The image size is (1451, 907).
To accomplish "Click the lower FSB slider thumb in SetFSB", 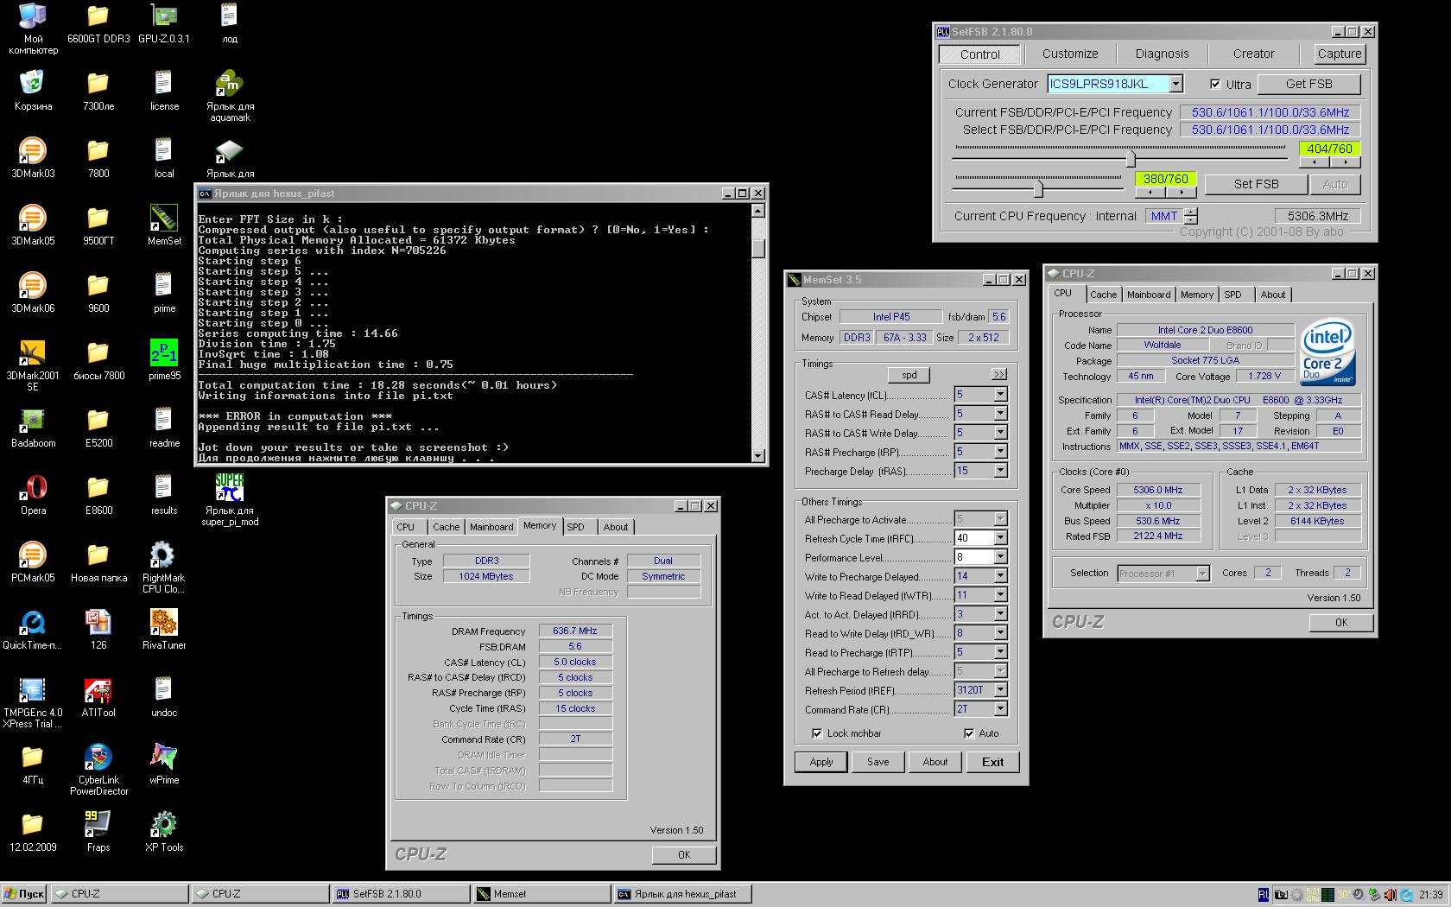I will (1038, 188).
